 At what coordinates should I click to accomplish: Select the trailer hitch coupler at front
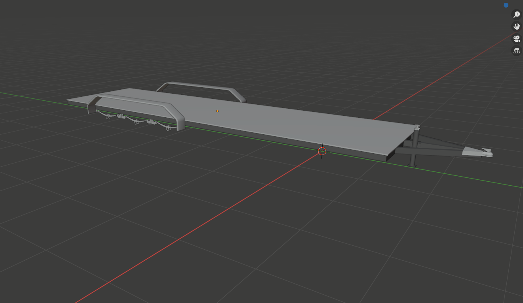[477, 152]
